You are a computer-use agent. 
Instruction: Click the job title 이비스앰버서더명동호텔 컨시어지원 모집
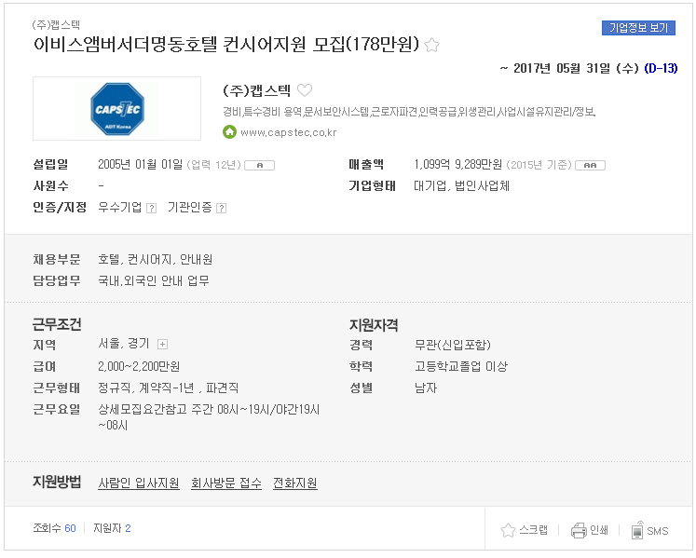pos(226,45)
